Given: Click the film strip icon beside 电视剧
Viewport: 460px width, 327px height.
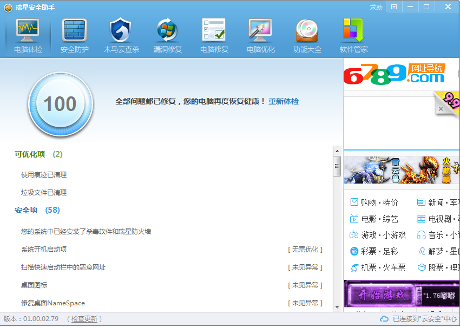Looking at the screenshot, I should pos(421,219).
